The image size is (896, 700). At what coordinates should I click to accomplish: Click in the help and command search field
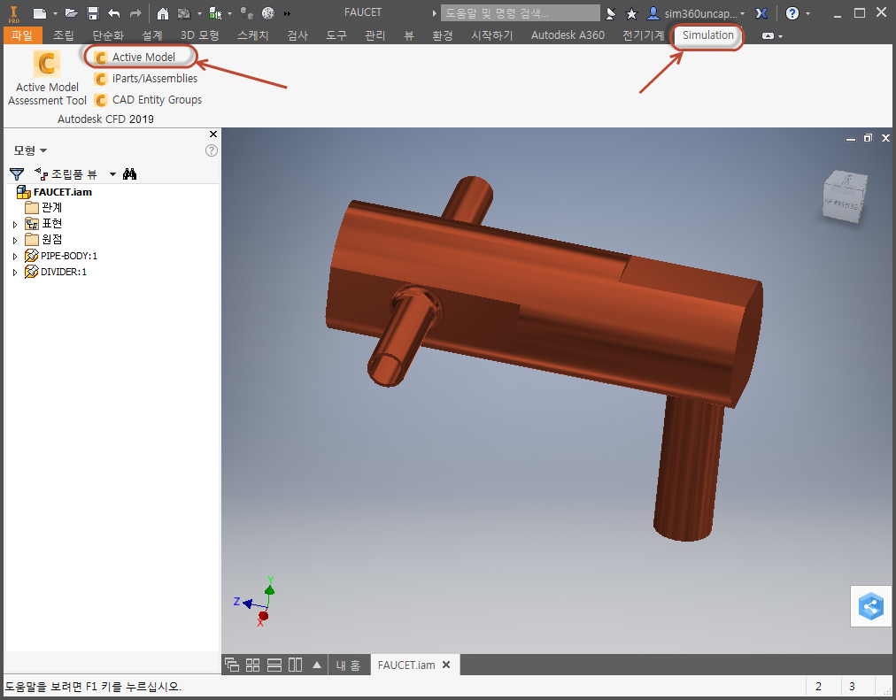coord(520,13)
